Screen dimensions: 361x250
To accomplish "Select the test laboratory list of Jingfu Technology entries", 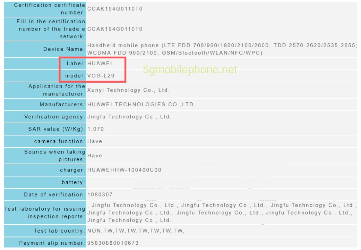I will [x=222, y=212].
